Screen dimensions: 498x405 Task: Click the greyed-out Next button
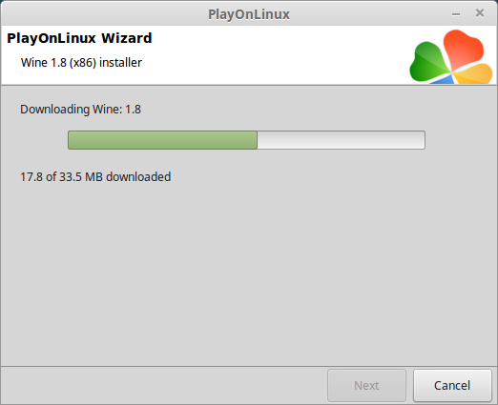pos(366,385)
